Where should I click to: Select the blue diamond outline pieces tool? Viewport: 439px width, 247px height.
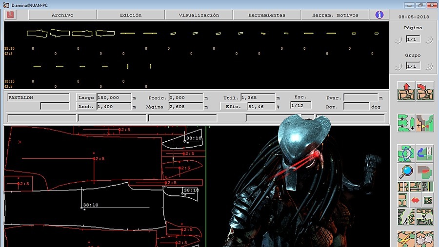pyautogui.click(x=406, y=153)
